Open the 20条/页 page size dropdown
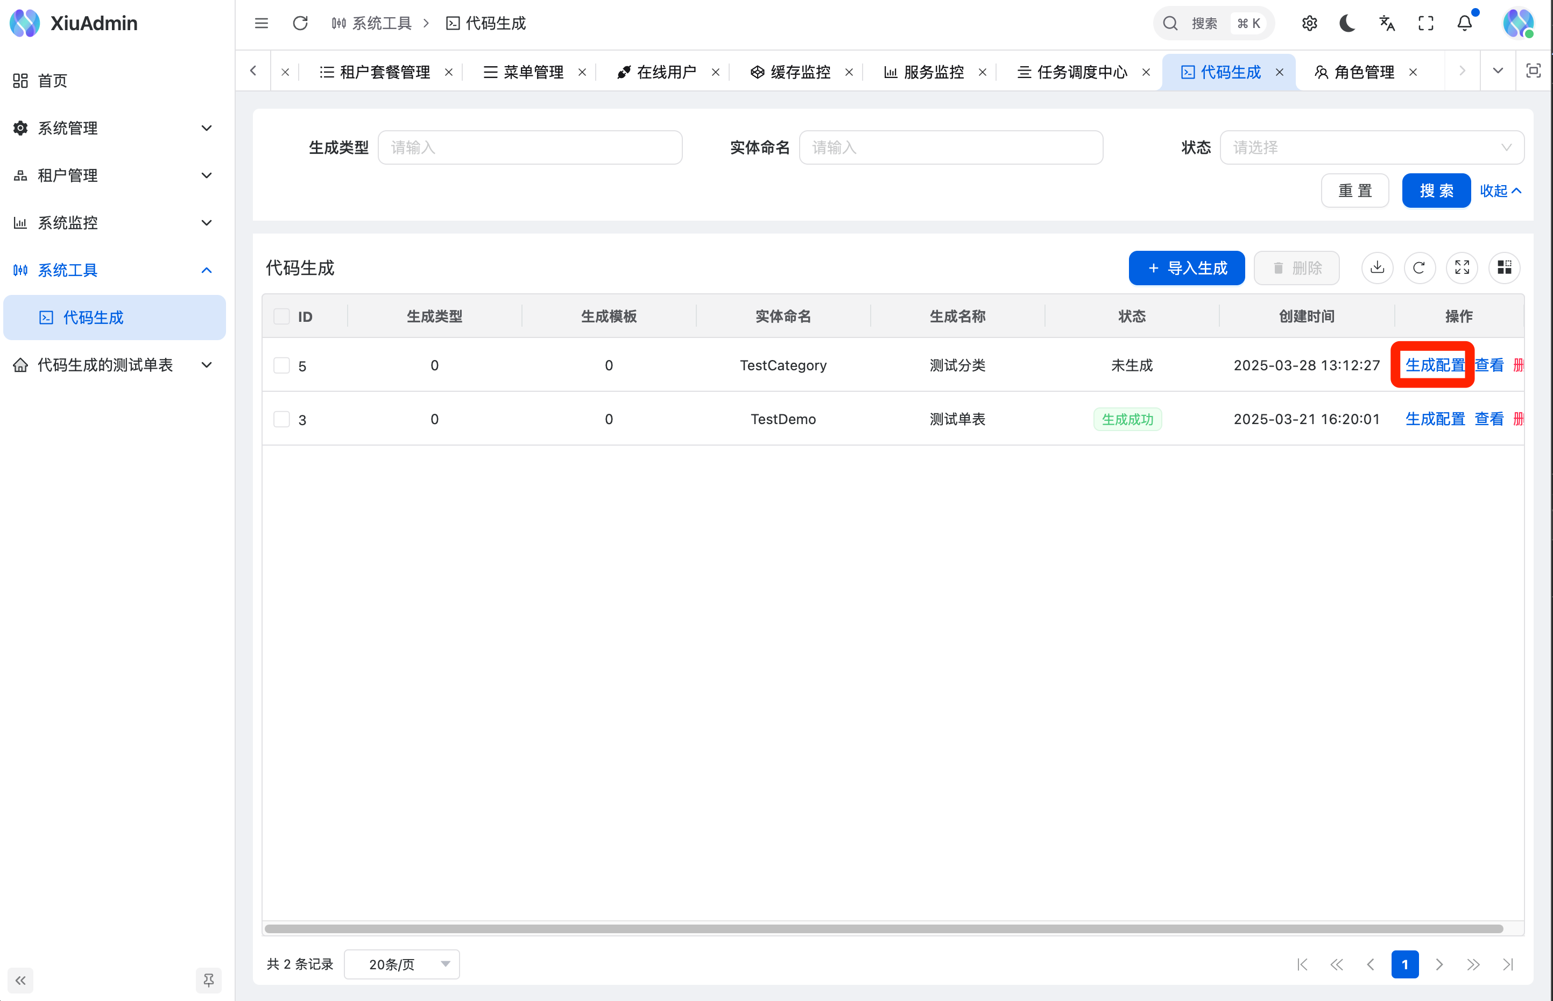 click(401, 964)
